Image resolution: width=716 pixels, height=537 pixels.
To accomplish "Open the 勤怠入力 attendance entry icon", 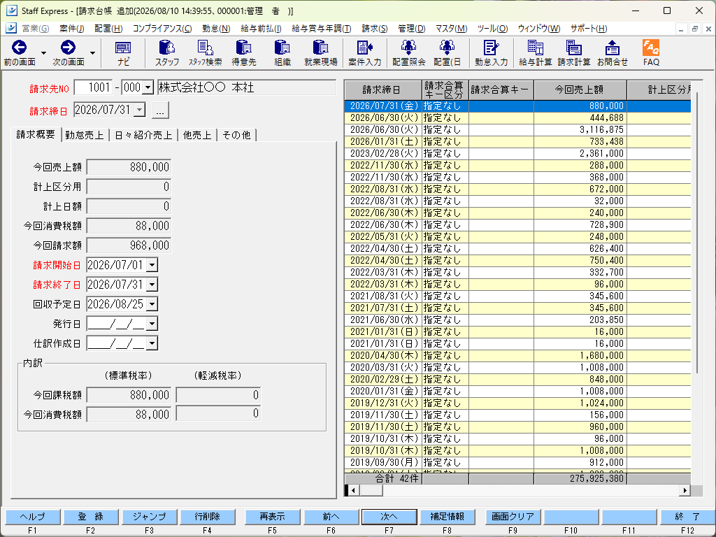I will [x=492, y=53].
